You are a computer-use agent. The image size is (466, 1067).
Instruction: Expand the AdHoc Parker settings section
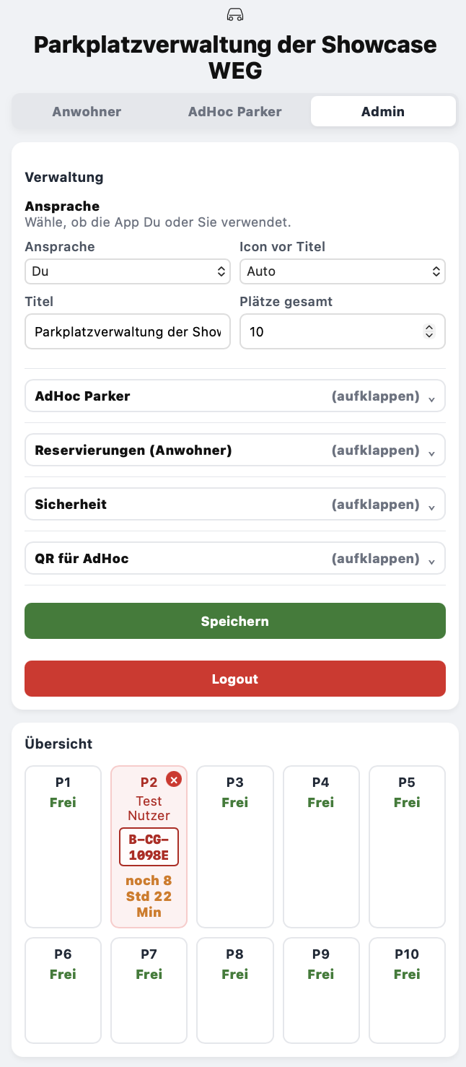pyautogui.click(x=235, y=396)
